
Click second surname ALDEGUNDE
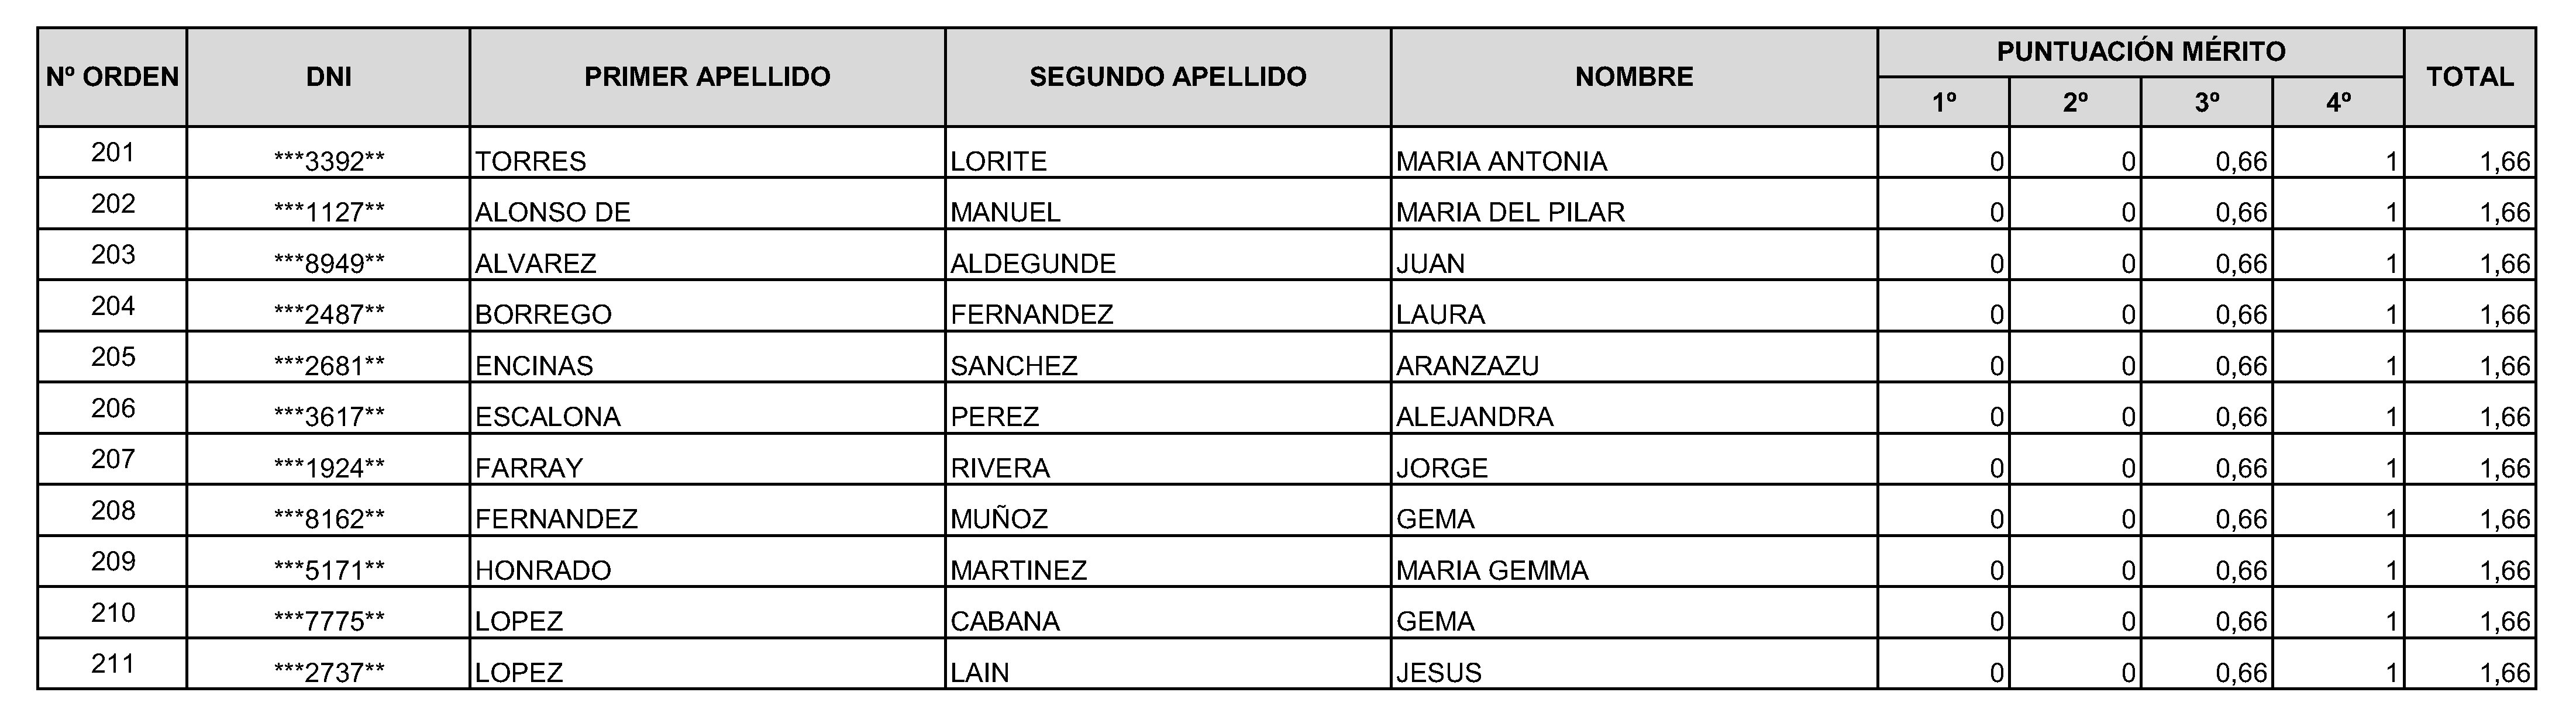click(x=1033, y=264)
